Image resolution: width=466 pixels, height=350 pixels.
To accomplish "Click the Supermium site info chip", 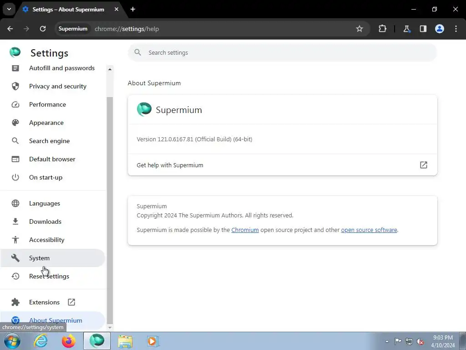I will [73, 29].
